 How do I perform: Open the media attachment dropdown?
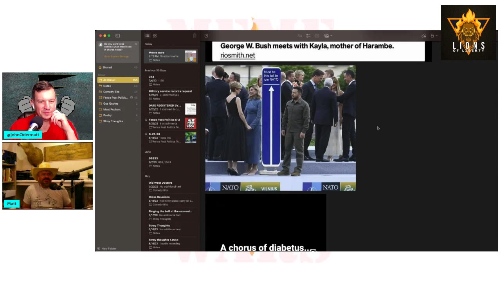(x=328, y=36)
